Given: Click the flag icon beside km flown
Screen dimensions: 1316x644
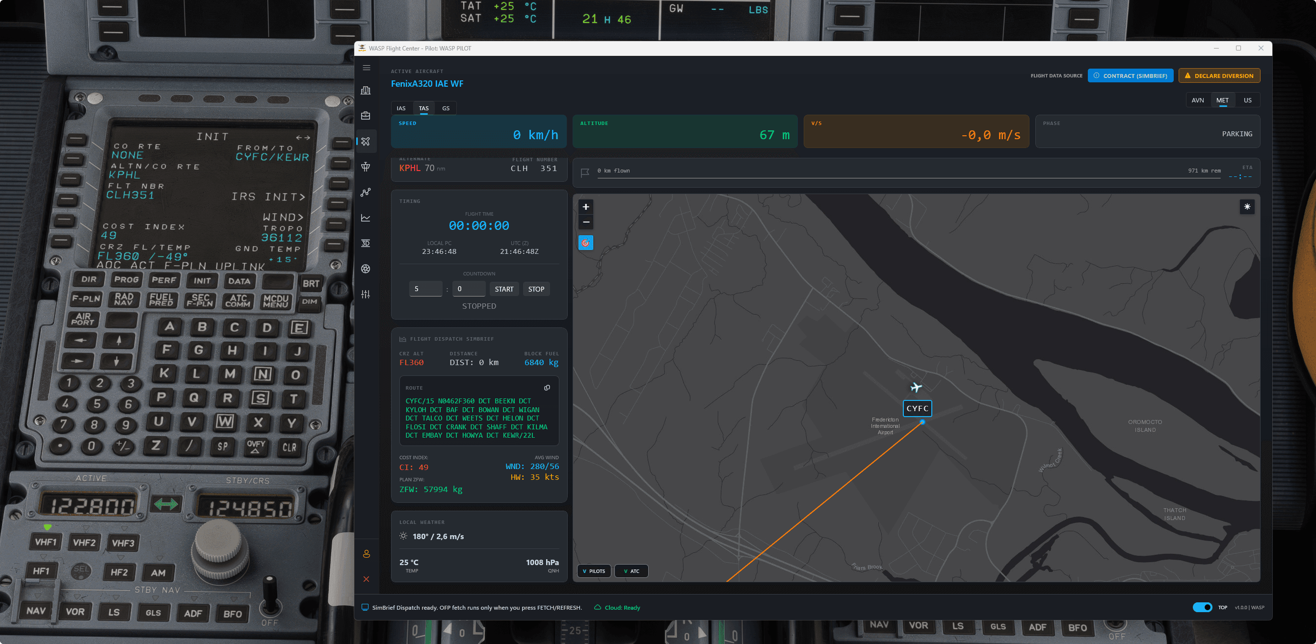Looking at the screenshot, I should 585,173.
